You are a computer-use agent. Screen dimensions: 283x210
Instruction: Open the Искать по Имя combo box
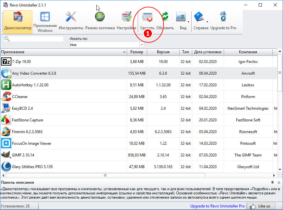coord(106,45)
